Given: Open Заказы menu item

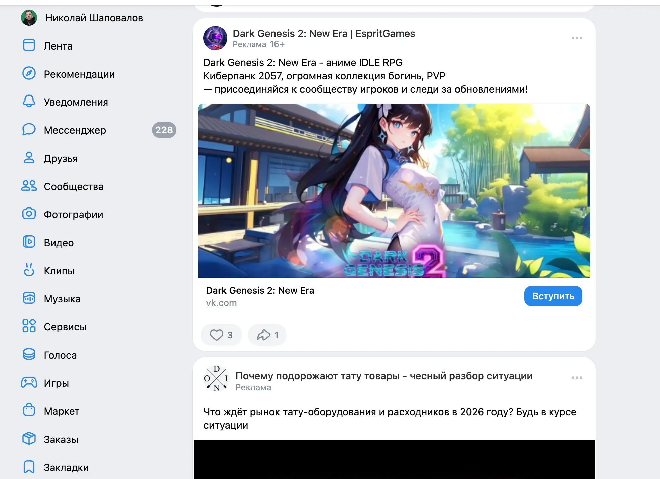Looking at the screenshot, I should point(61,439).
